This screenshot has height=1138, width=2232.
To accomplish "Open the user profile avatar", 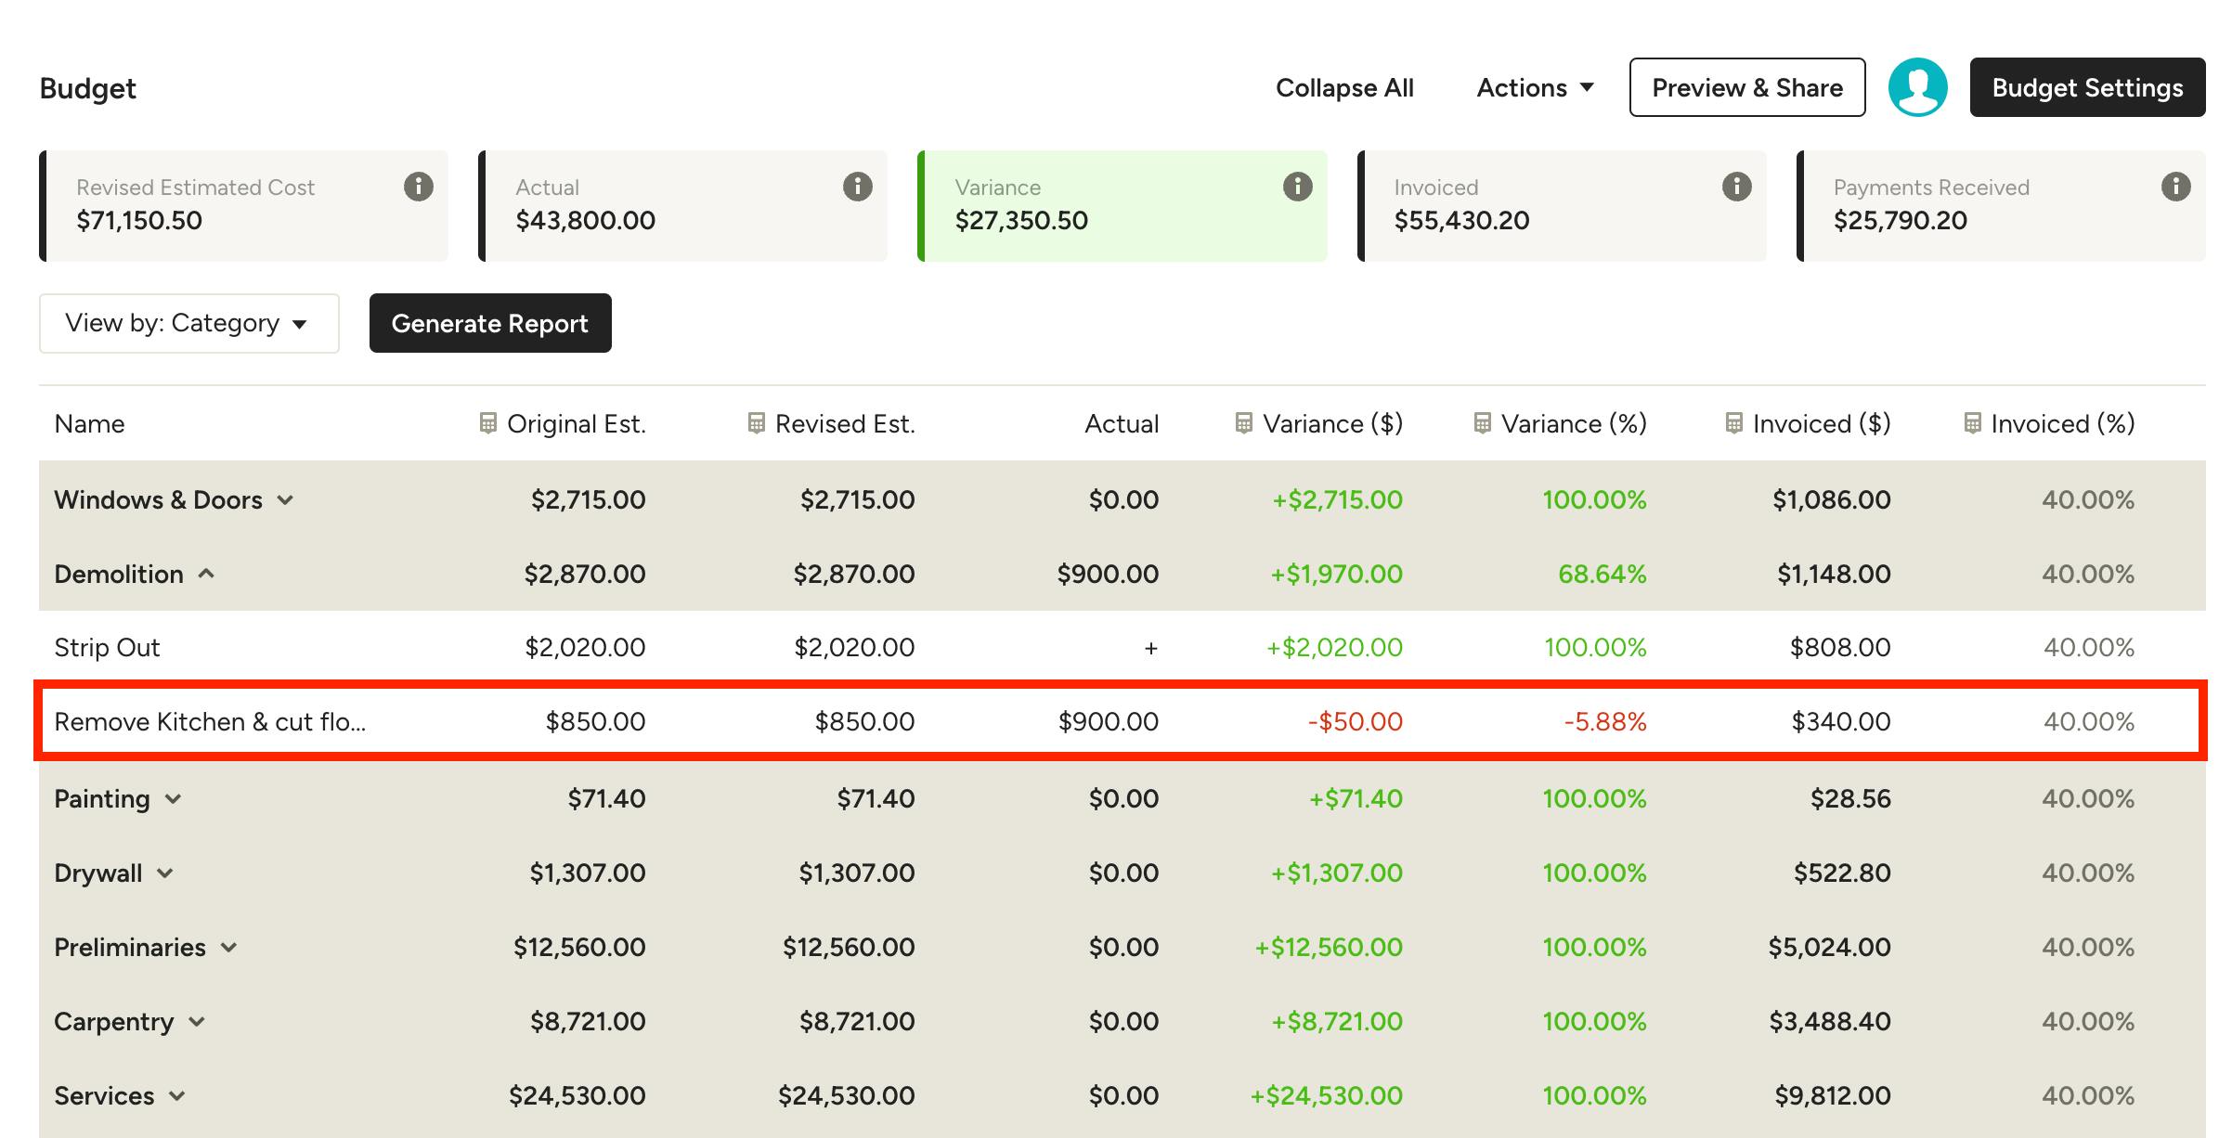I will point(1918,87).
